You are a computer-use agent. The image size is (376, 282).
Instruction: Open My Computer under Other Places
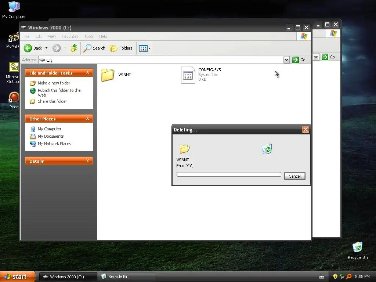tap(50, 129)
